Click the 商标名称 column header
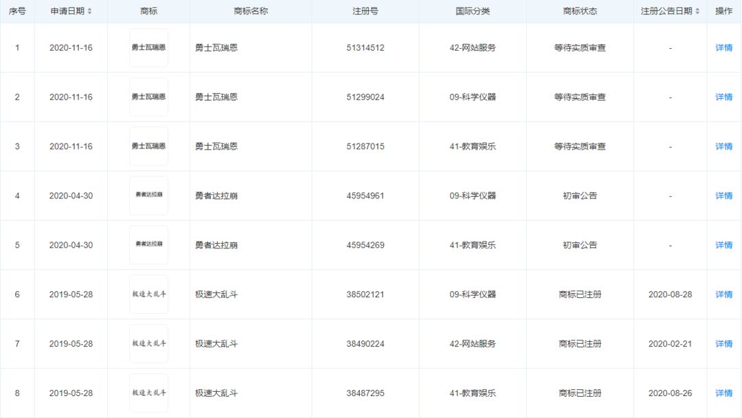The height and width of the screenshot is (418, 742). coord(251,11)
